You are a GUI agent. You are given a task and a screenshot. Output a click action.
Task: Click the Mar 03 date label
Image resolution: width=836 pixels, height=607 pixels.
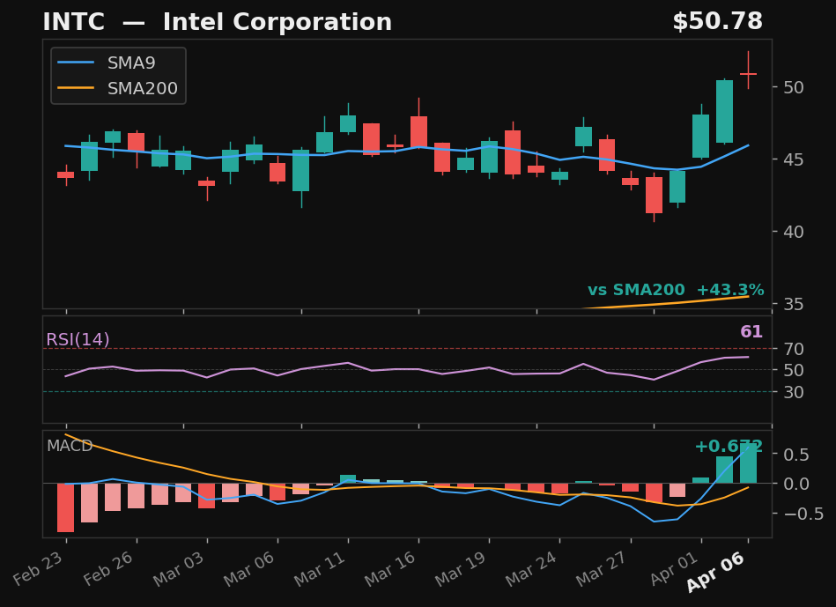pos(179,568)
